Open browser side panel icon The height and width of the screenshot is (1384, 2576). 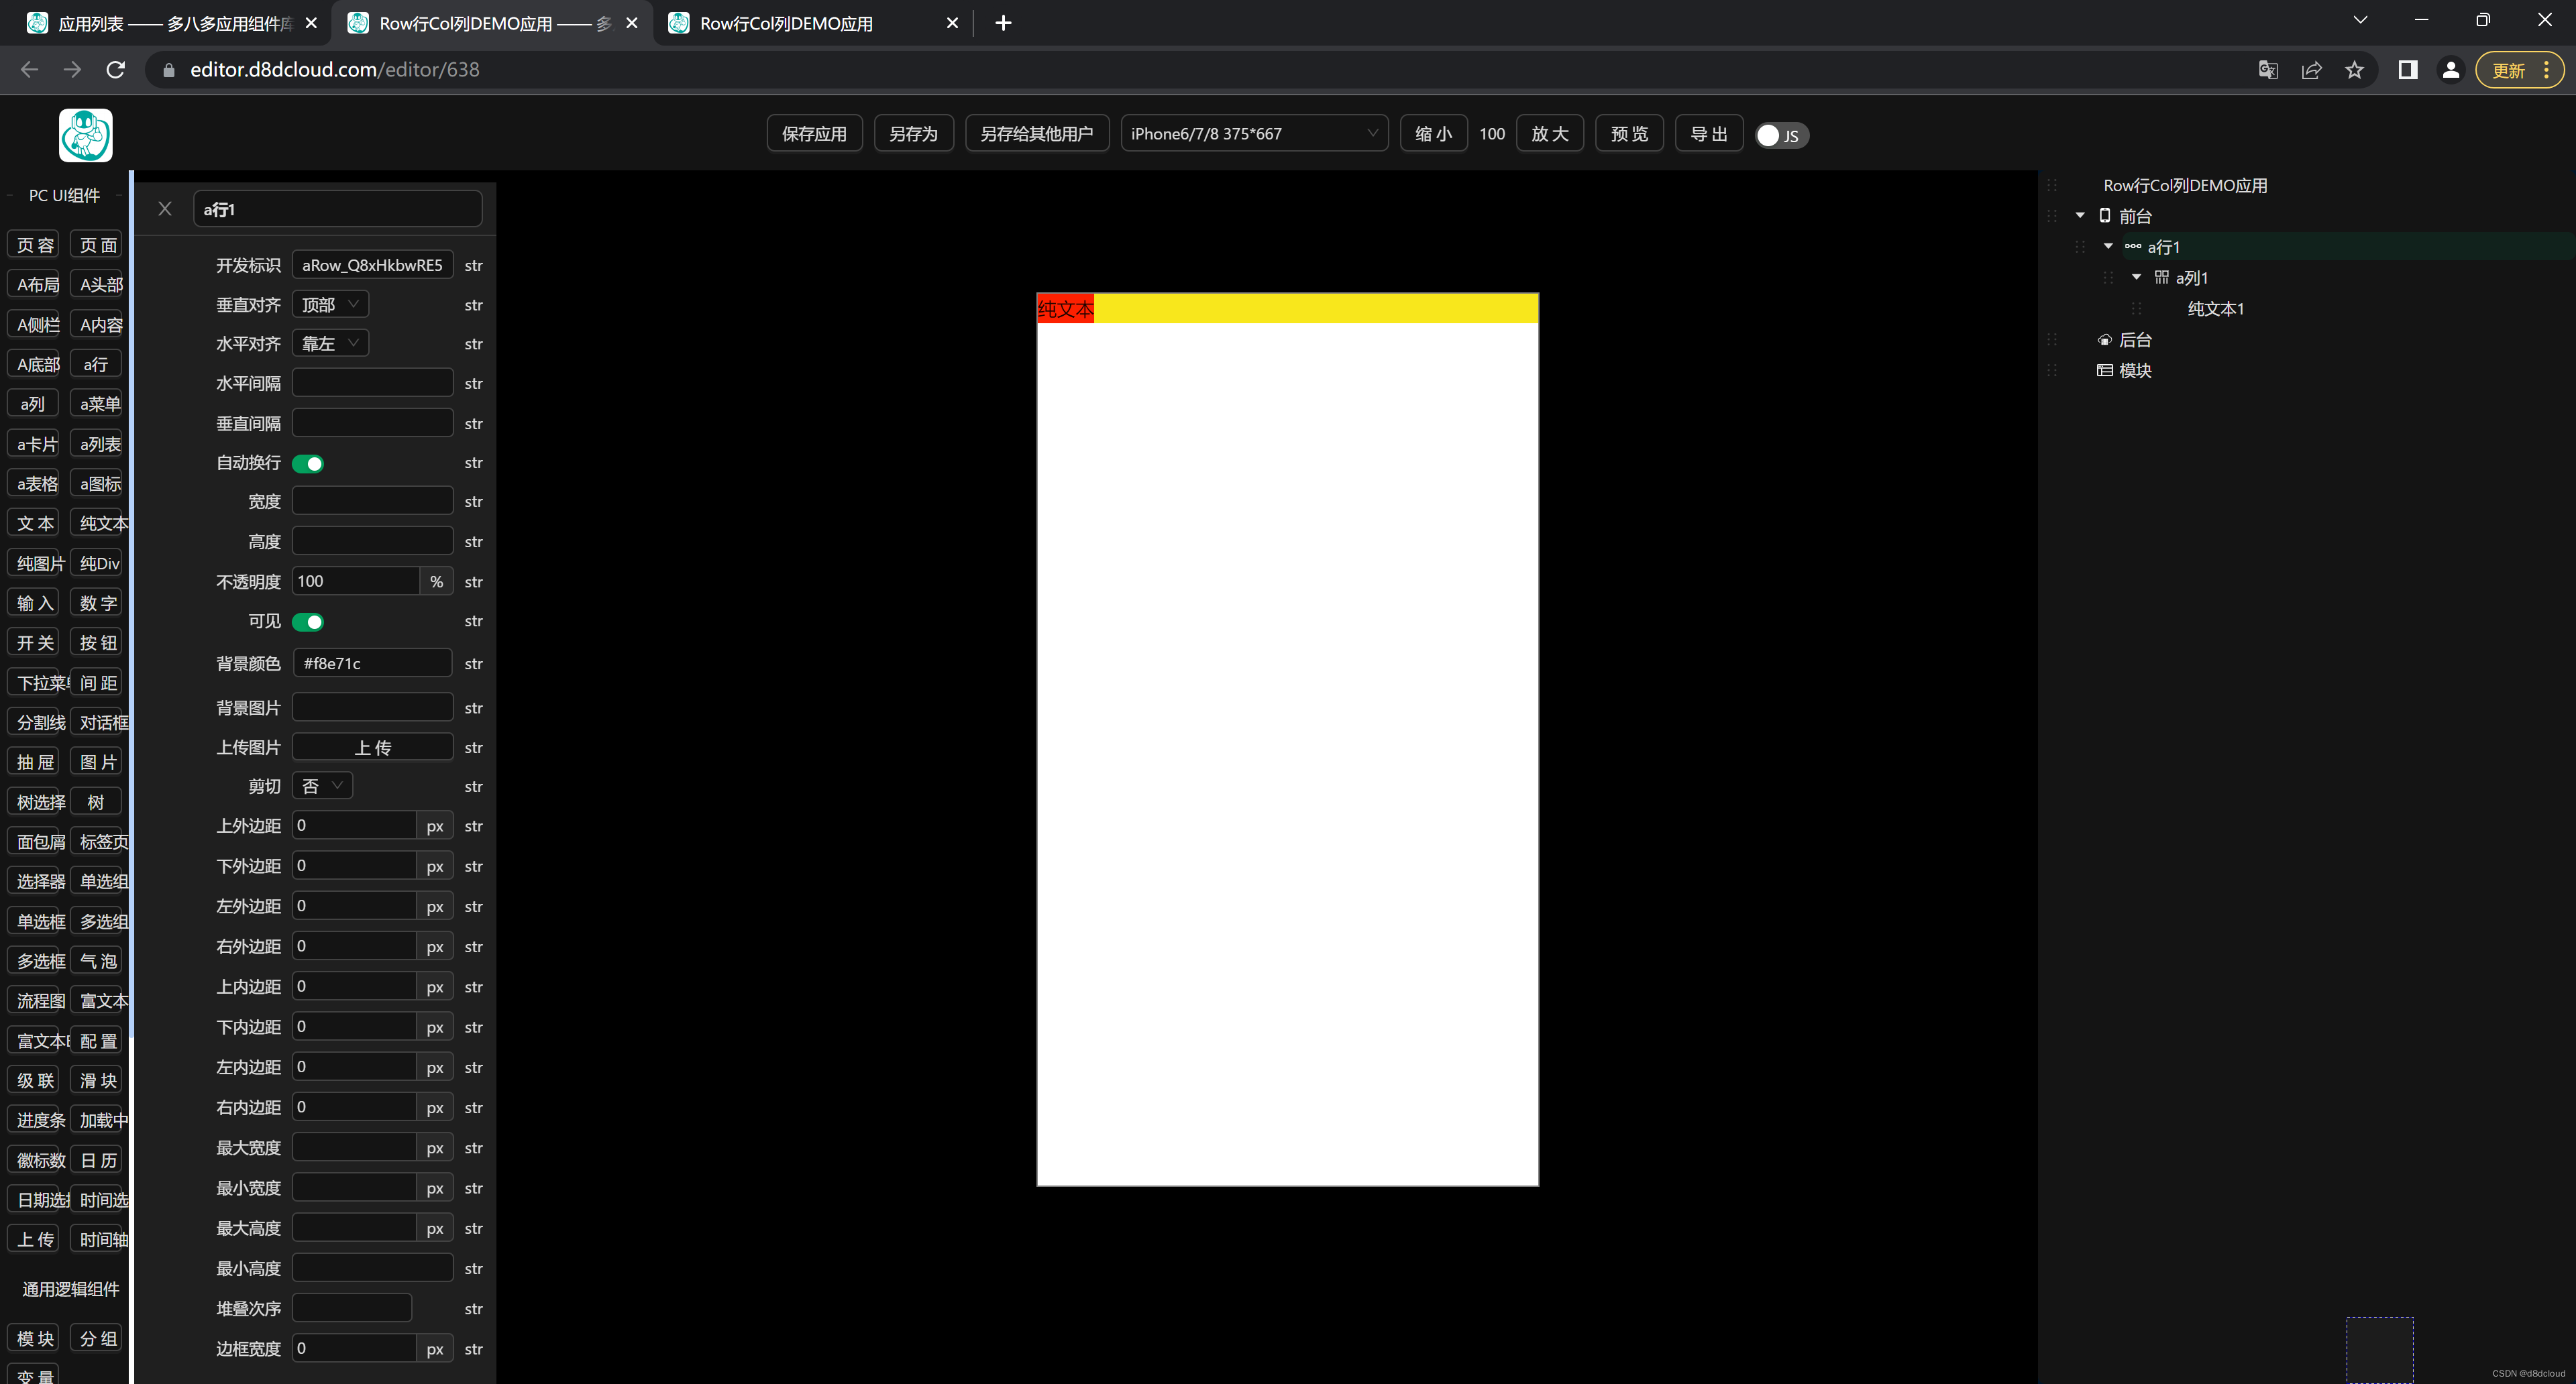tap(2407, 70)
